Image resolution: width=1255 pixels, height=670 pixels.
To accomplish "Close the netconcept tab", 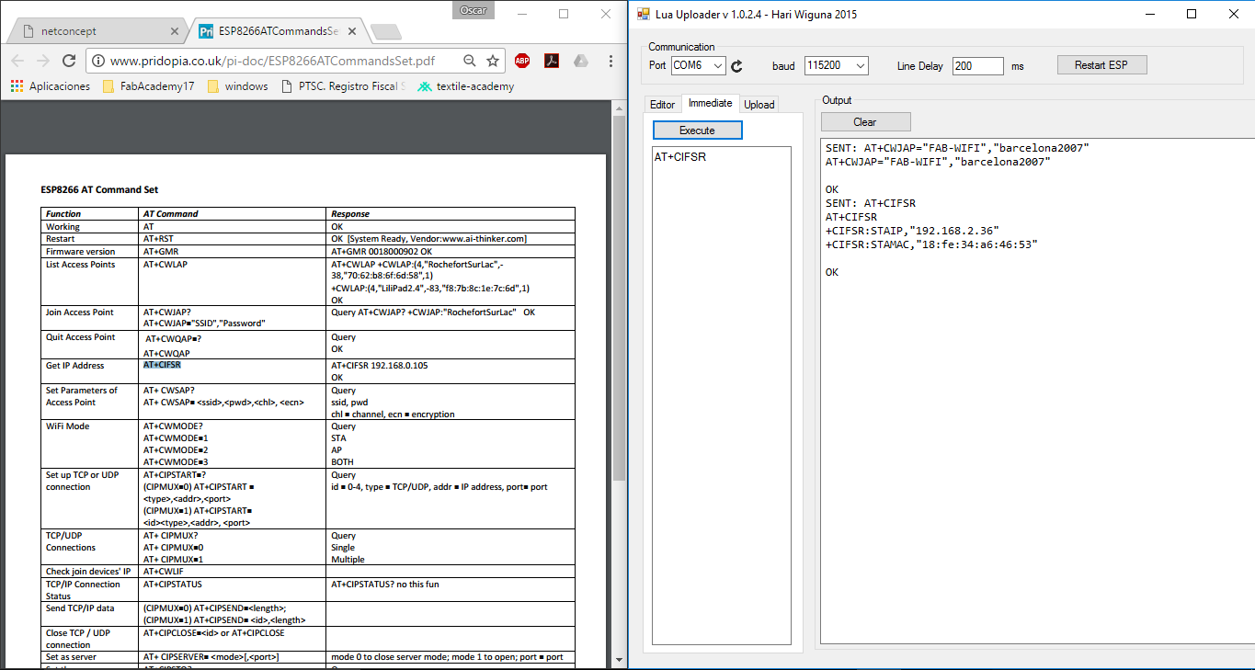I will pos(175,30).
